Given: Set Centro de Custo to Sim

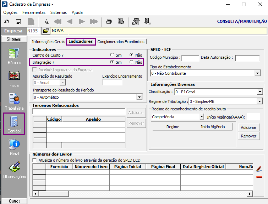Looking at the screenshot, I should pyautogui.click(x=112, y=55).
